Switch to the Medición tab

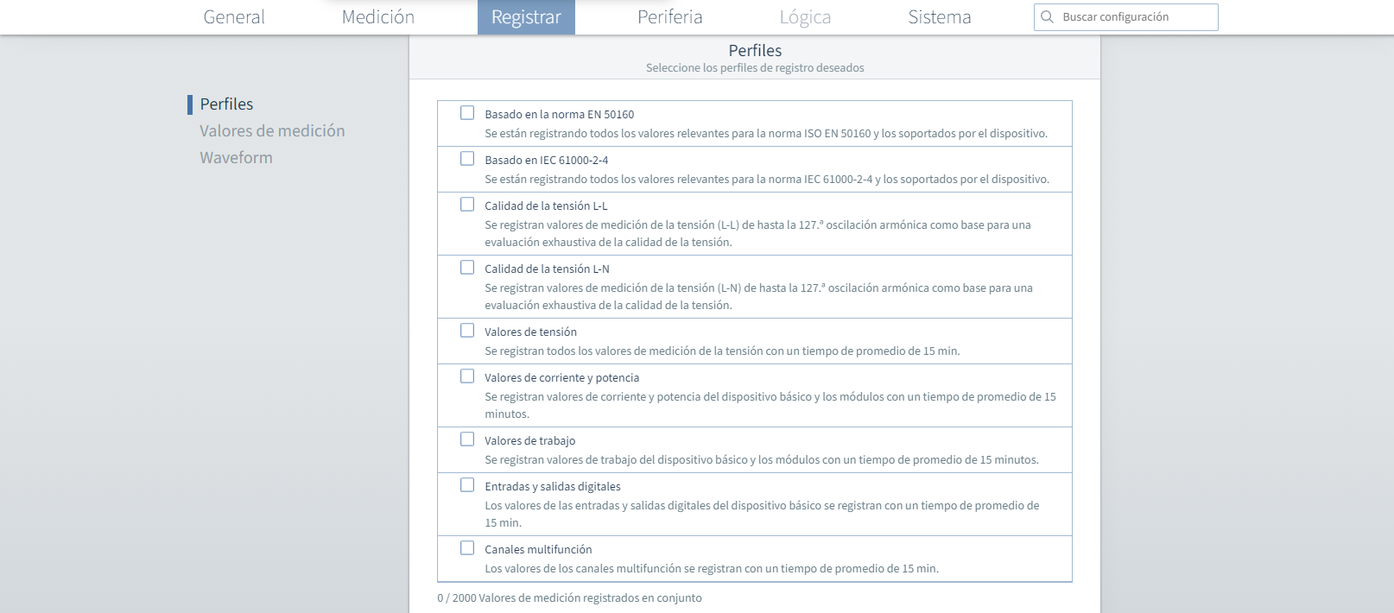[x=378, y=17]
